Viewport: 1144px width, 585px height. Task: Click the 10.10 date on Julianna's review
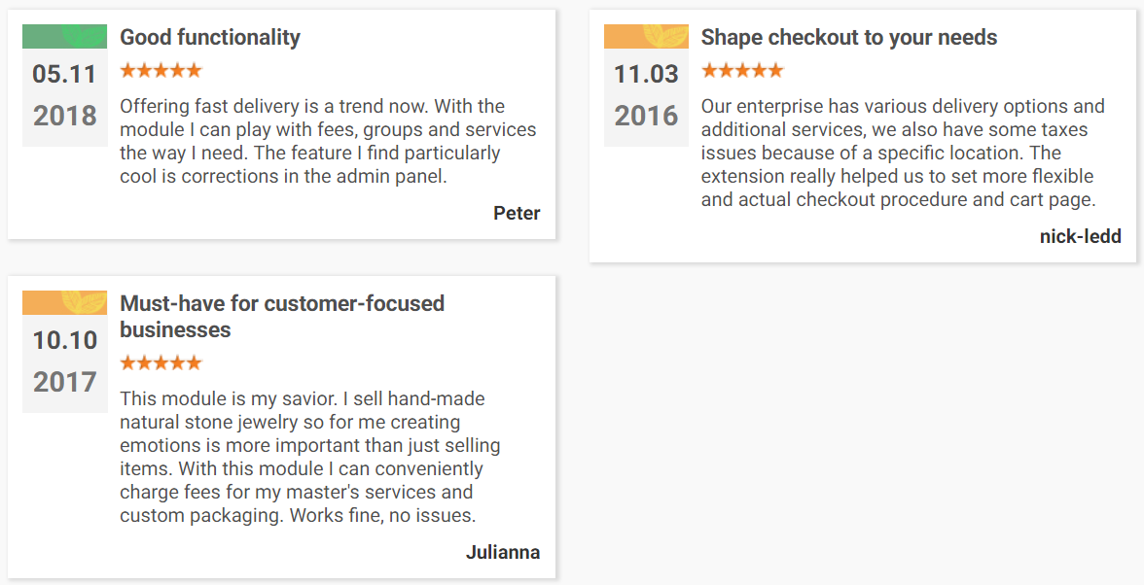pyautogui.click(x=65, y=340)
